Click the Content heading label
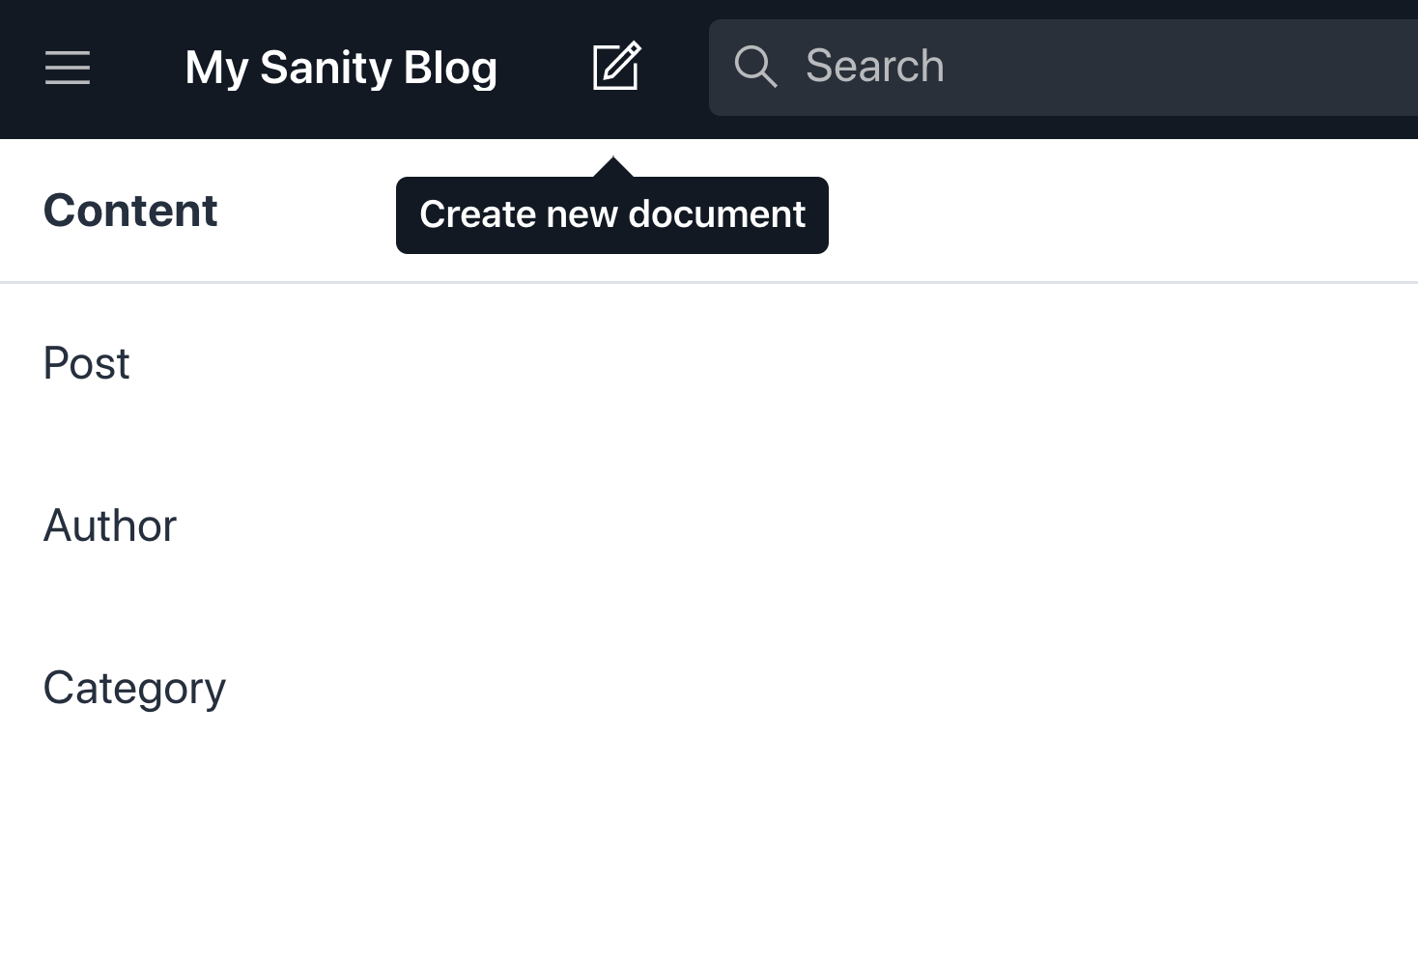This screenshot has height=962, width=1418. click(x=130, y=210)
